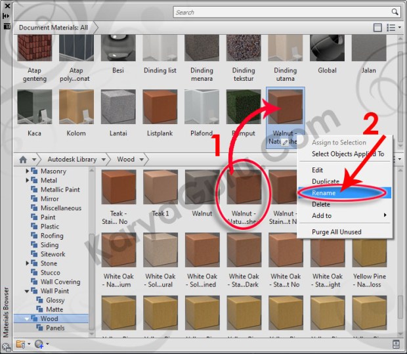Screen dimensions: 407x354
Task: Expand the Metal tree node
Action: (x=28, y=180)
